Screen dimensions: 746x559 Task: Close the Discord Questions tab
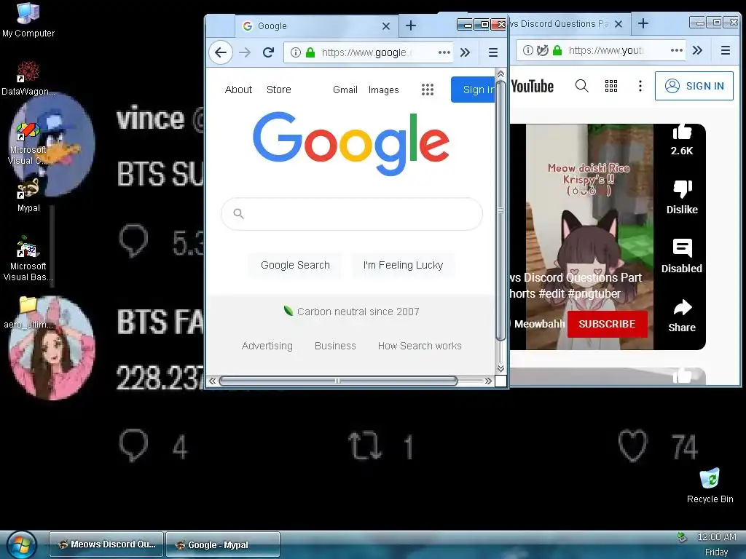[618, 24]
